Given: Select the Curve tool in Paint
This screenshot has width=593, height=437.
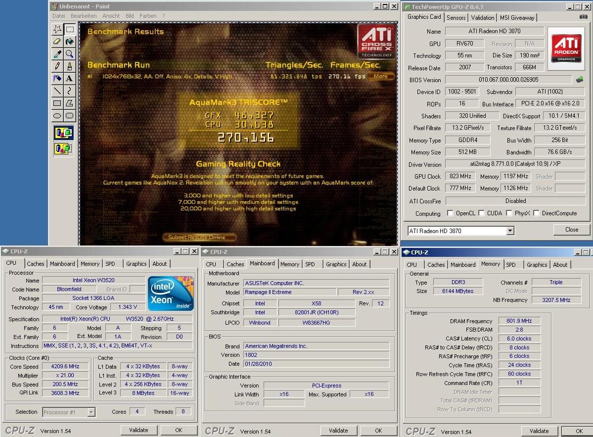Looking at the screenshot, I should [70, 91].
